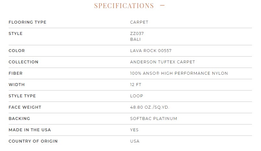
Task: Select the LAVA ROCK 00557 color value
Action: click(x=151, y=51)
